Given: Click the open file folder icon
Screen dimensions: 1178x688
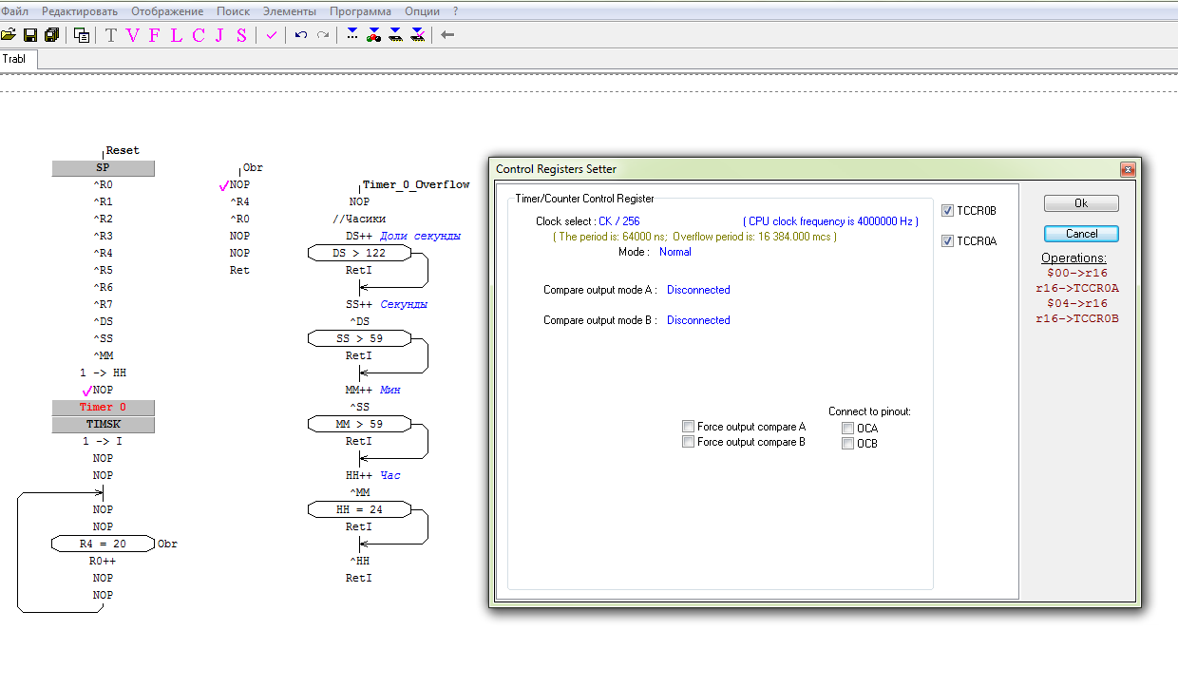Looking at the screenshot, I should 9,35.
